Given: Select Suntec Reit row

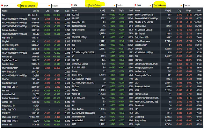Looking at the screenshot, I should 36,102.
